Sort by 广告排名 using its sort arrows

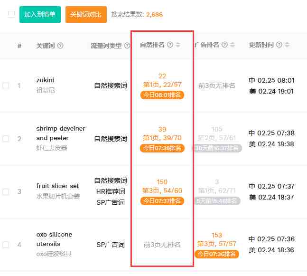(x=233, y=45)
